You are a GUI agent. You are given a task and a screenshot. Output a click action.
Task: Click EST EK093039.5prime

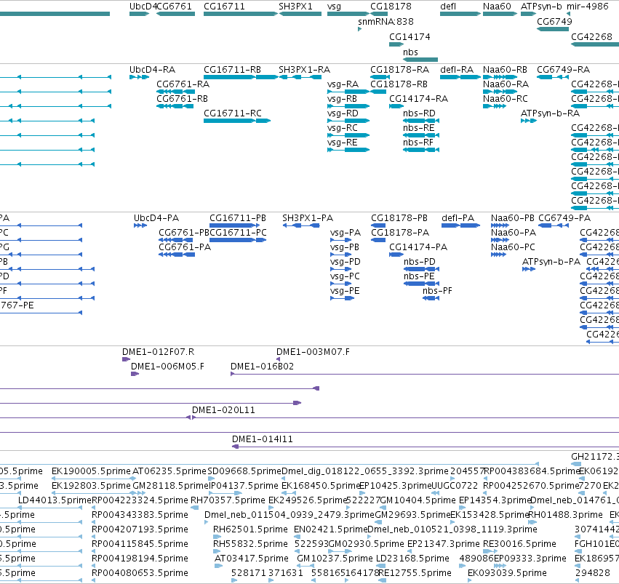point(507,572)
